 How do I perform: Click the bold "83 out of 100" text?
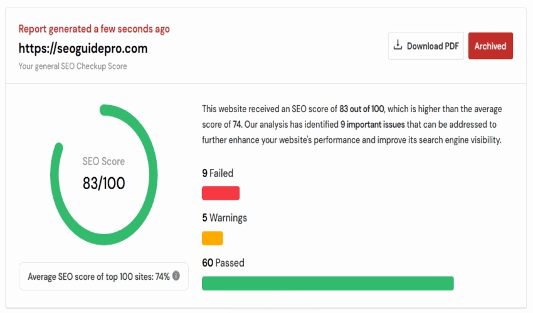click(361, 109)
